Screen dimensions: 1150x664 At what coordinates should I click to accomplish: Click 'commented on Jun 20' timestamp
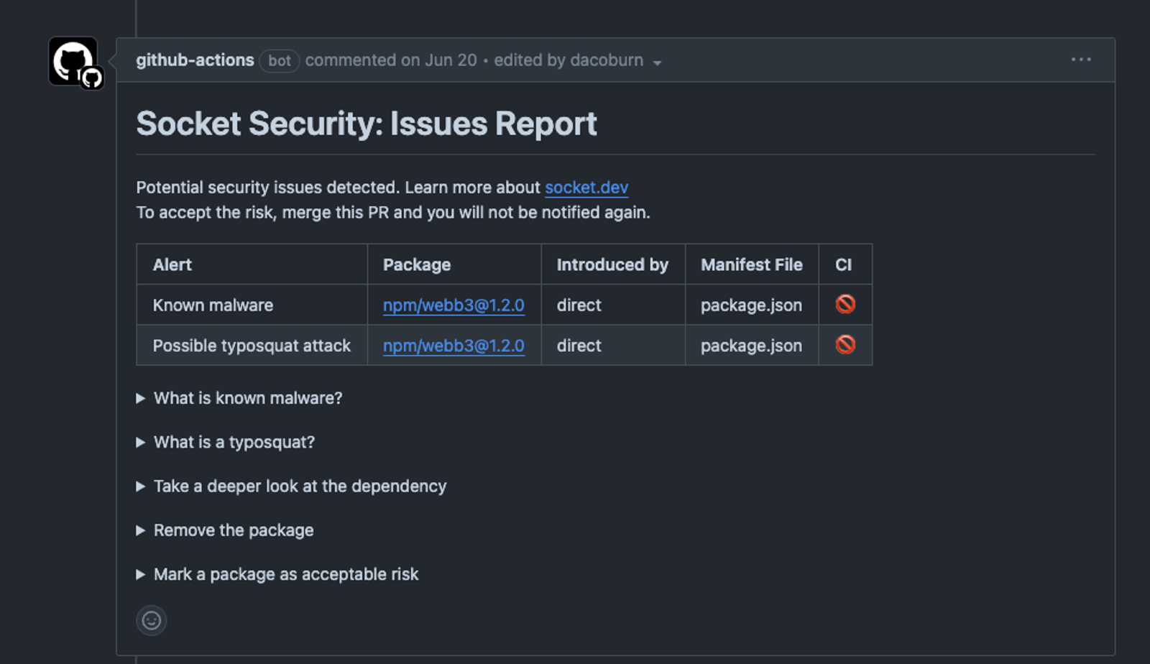click(391, 60)
